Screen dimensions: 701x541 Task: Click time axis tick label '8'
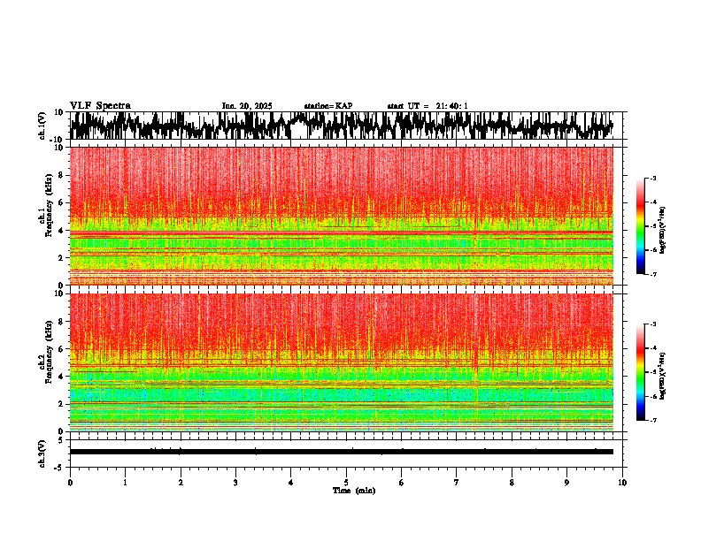[x=512, y=483]
